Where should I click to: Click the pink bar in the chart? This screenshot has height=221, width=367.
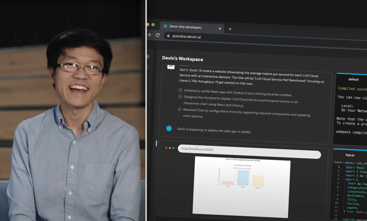[227, 183]
